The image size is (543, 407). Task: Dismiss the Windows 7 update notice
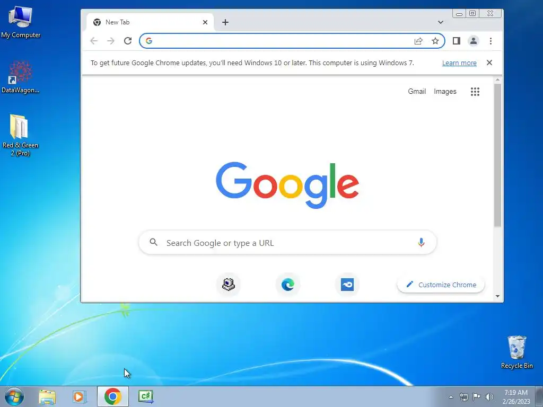[489, 63]
